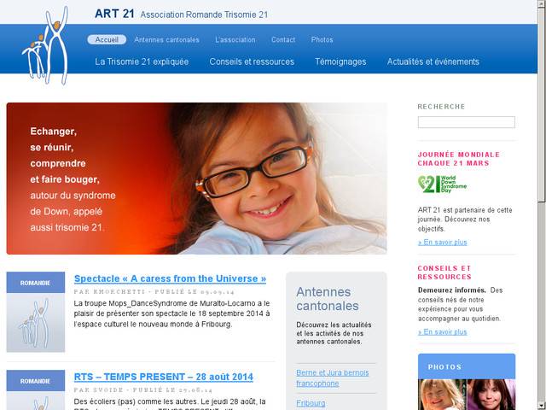
Task: Click the Romandie thumbnail beside RTS article
Action: pyautogui.click(x=36, y=389)
